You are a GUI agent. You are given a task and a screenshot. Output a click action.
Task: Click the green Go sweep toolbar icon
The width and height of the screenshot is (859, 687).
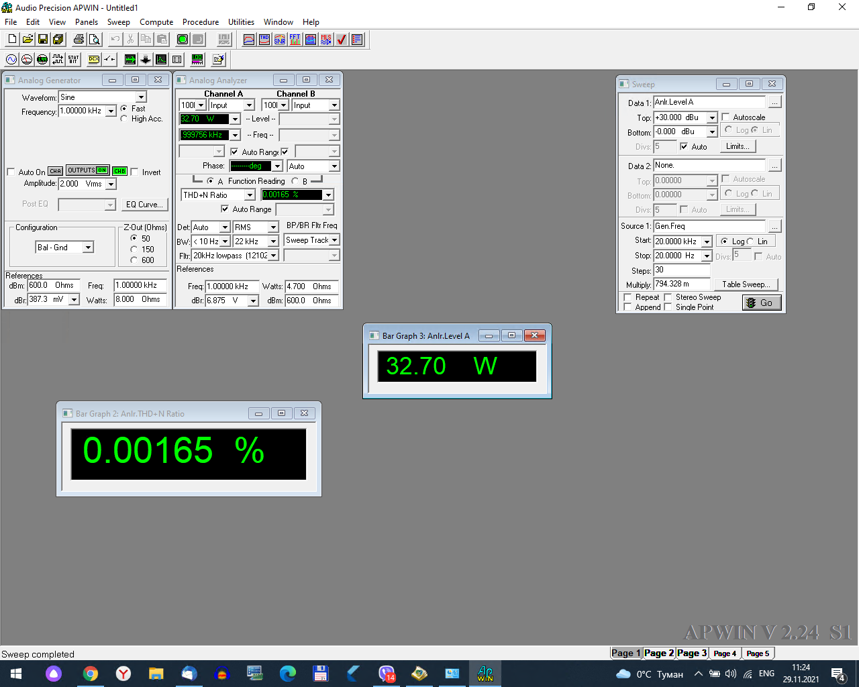coord(183,40)
